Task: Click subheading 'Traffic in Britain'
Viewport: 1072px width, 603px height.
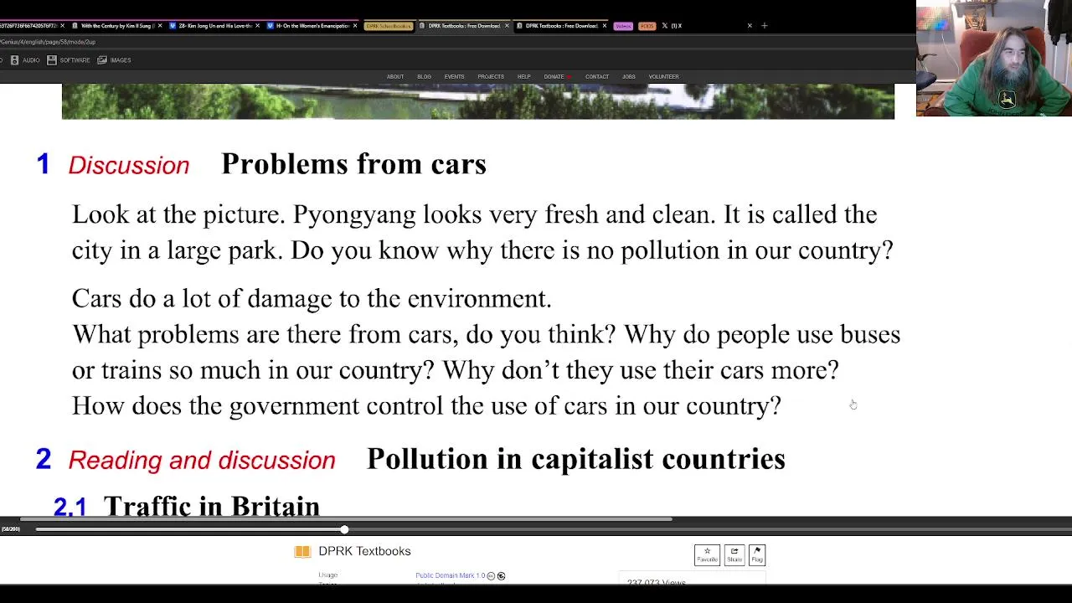Action: click(x=212, y=506)
